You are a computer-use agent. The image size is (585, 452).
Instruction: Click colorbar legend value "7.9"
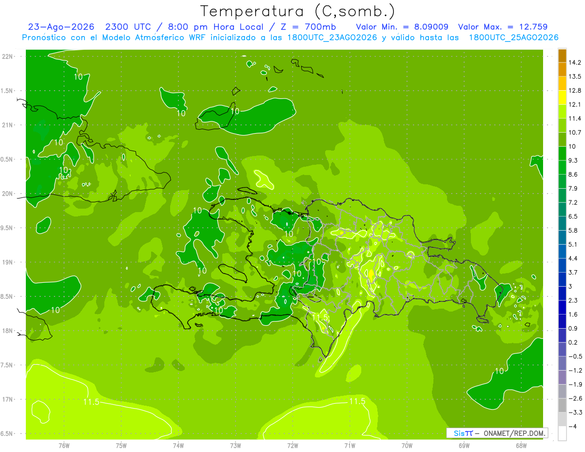[573, 188]
